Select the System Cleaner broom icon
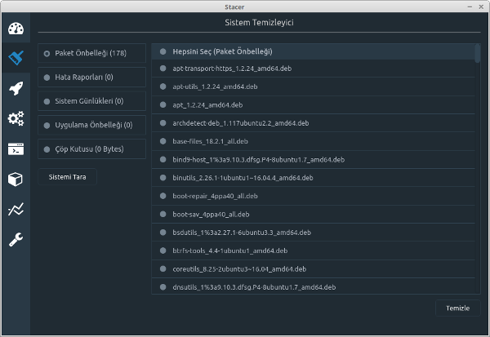 click(x=16, y=58)
